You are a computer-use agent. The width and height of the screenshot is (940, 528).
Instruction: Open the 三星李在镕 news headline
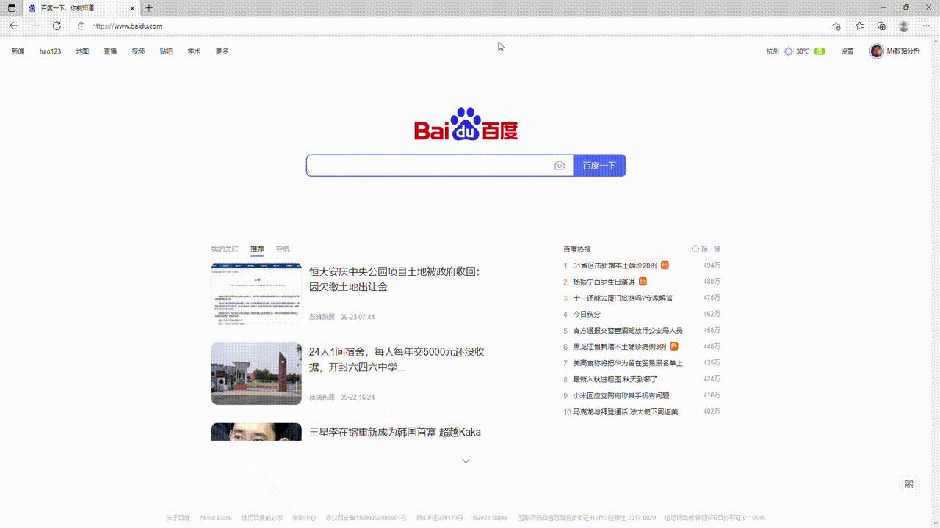tap(395, 432)
